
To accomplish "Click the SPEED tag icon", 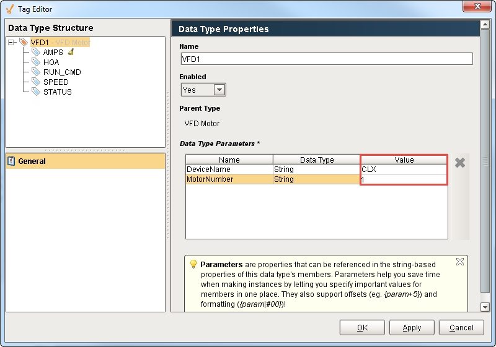I will point(36,82).
